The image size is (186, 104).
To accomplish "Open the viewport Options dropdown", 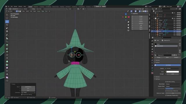I will coord(147,9).
